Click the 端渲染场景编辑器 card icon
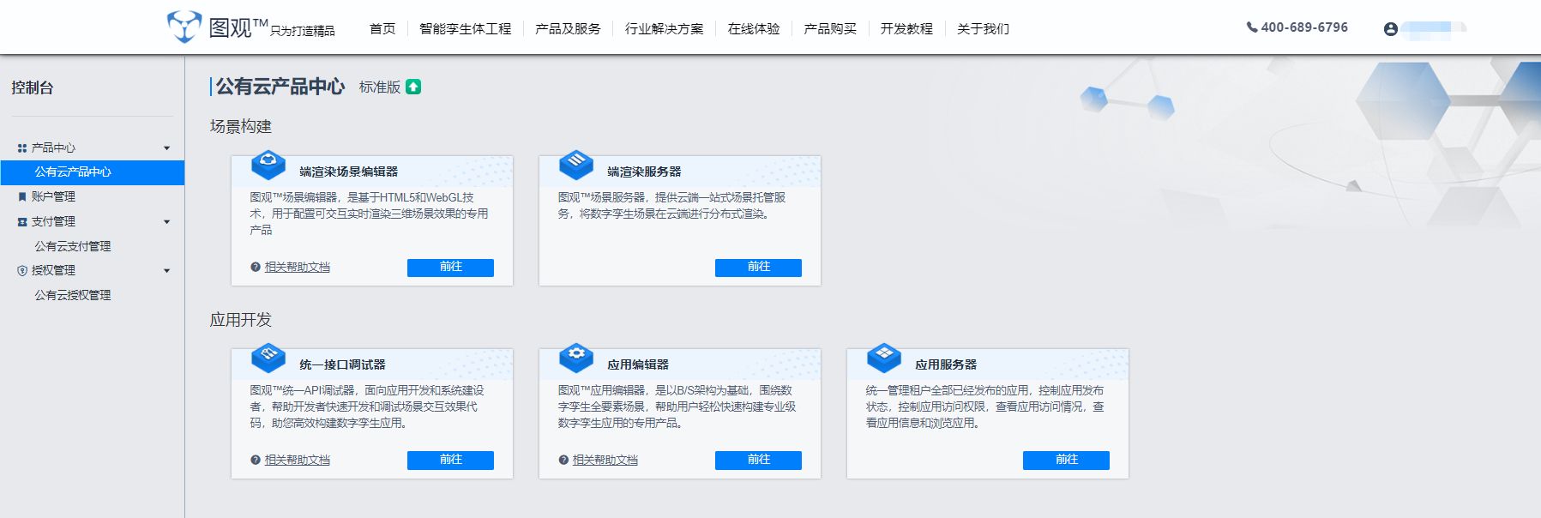 coord(268,164)
